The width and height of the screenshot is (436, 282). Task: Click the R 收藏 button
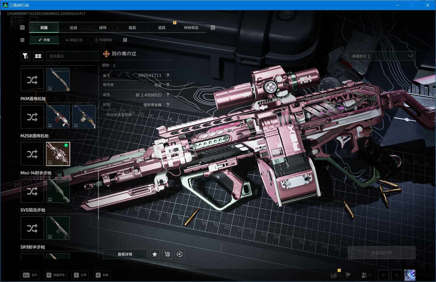point(102,275)
